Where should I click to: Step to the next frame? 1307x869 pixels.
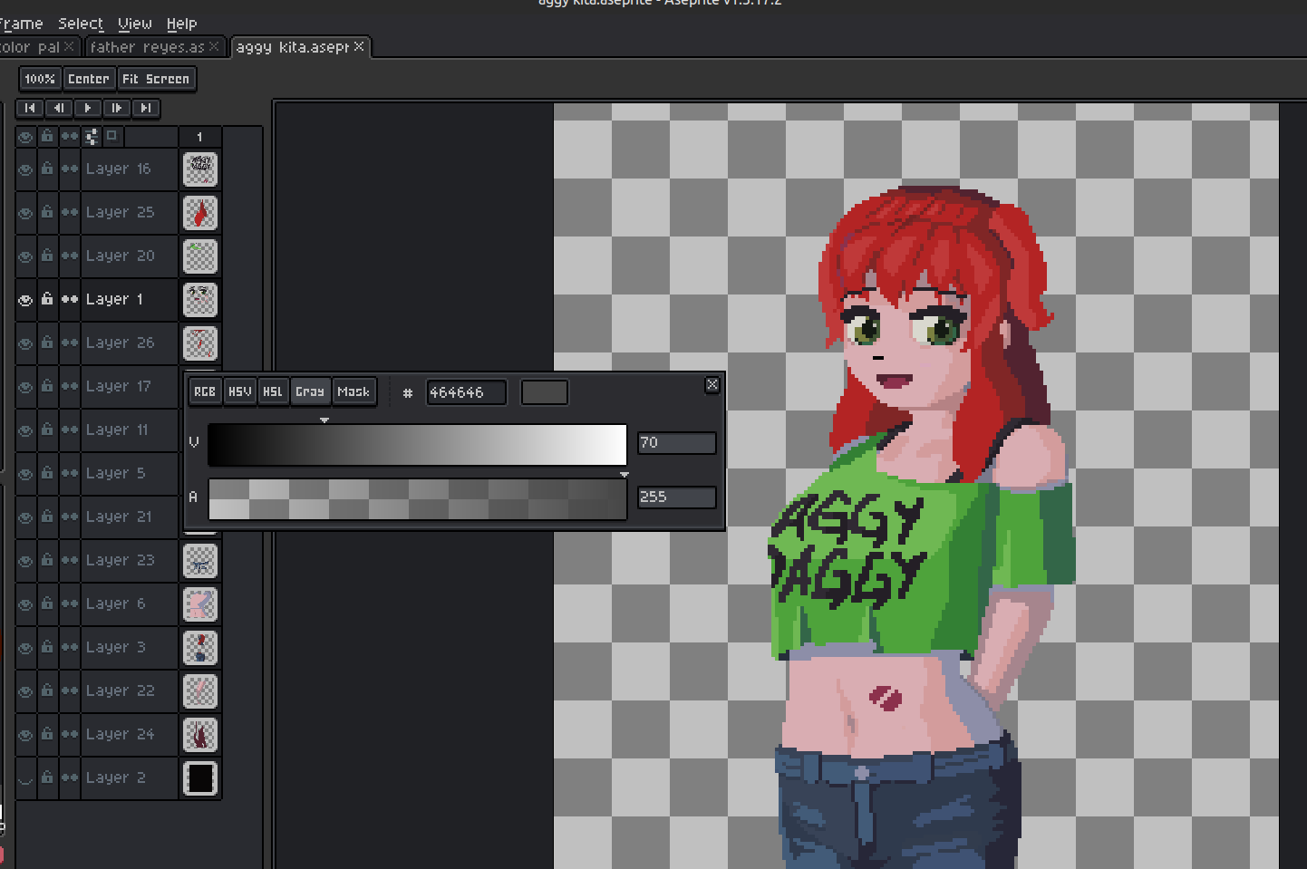[117, 108]
